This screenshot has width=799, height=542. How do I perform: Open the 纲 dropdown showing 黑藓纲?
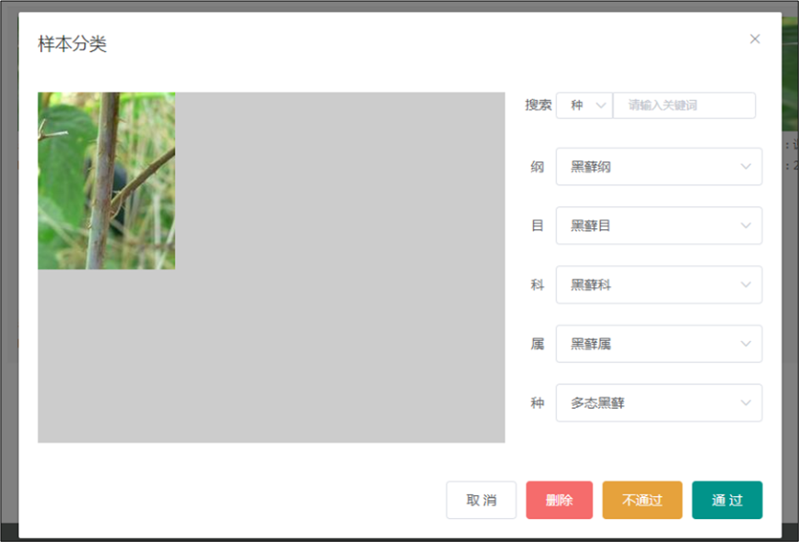click(x=659, y=167)
